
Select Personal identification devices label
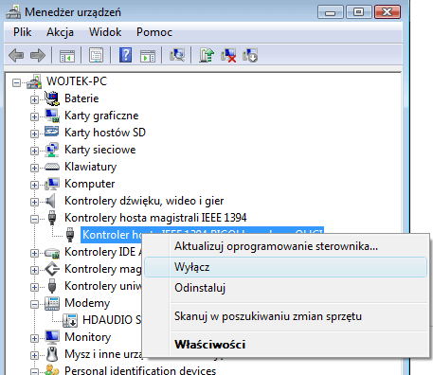[140, 370]
